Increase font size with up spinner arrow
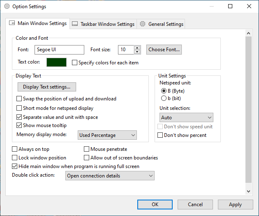 coord(137,48)
